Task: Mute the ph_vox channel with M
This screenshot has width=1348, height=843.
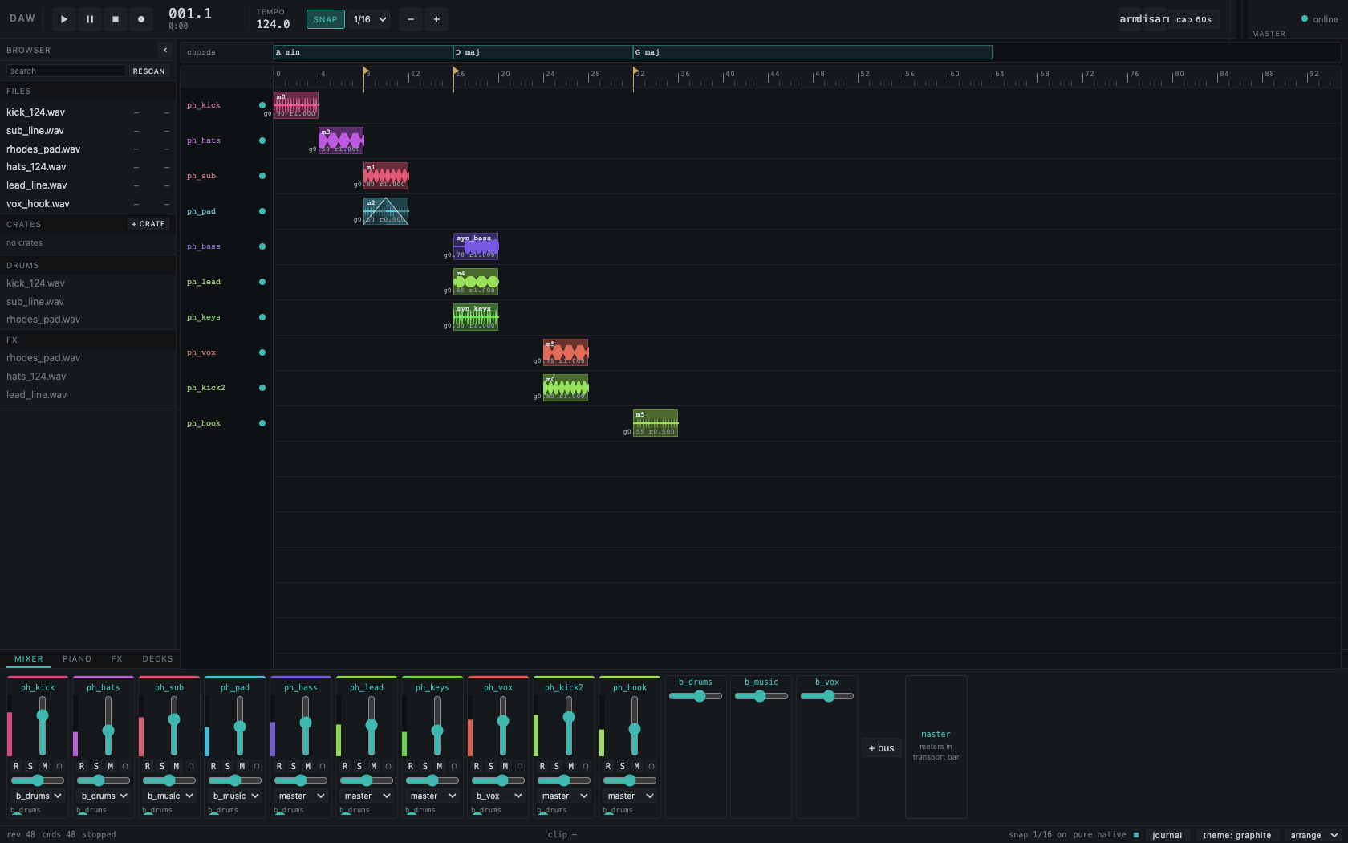Action: [x=505, y=766]
